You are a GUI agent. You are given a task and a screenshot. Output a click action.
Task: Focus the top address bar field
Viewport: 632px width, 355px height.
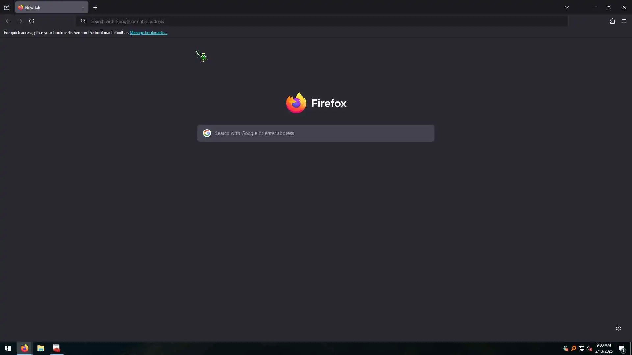point(322,21)
